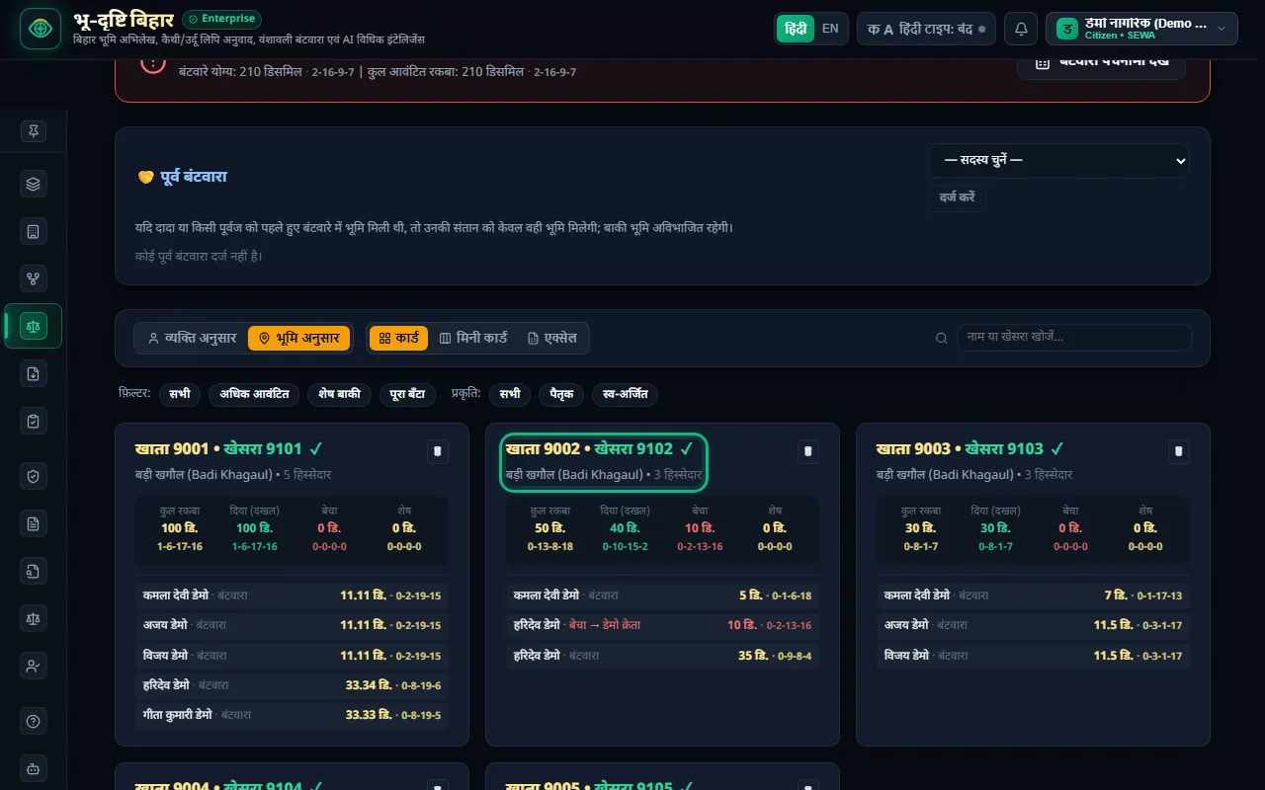
Task: Switch to the कार्ड view tab
Action: point(398,338)
